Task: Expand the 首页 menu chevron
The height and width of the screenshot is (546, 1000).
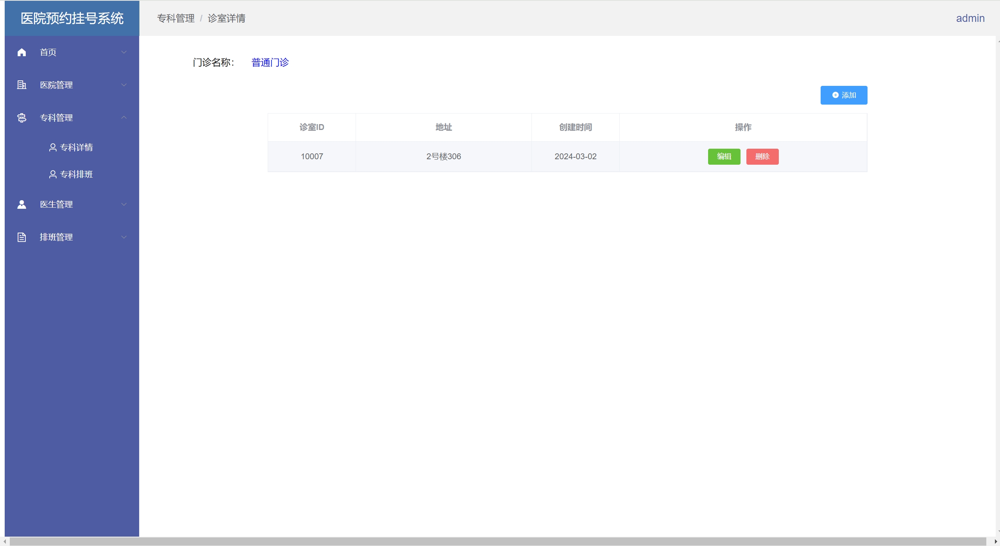Action: pyautogui.click(x=124, y=52)
